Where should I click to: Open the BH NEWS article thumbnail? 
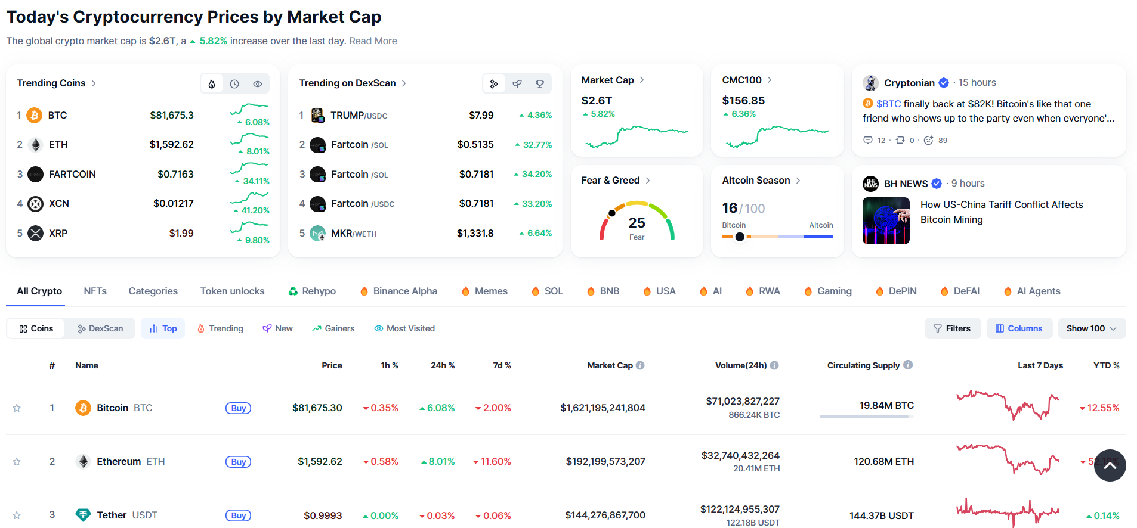(x=886, y=220)
